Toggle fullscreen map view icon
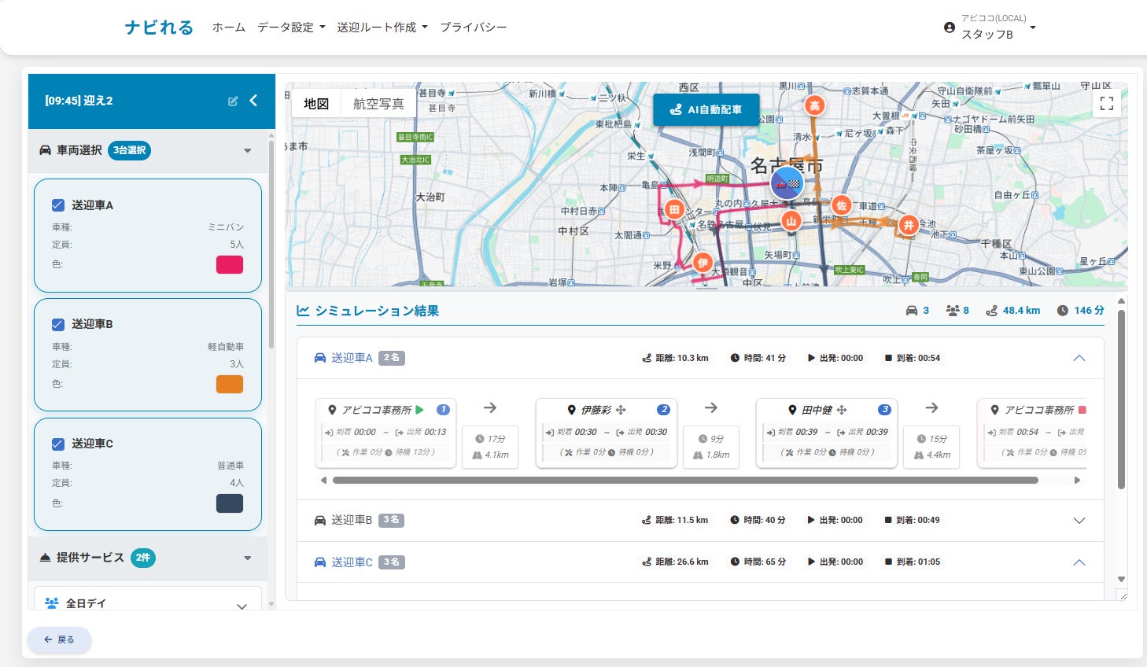1147x667 pixels. pyautogui.click(x=1106, y=103)
